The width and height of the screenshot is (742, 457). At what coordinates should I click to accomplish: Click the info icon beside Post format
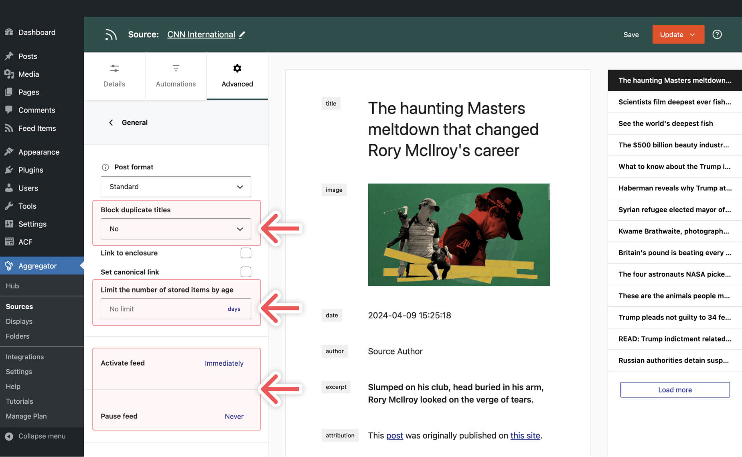pyautogui.click(x=105, y=167)
